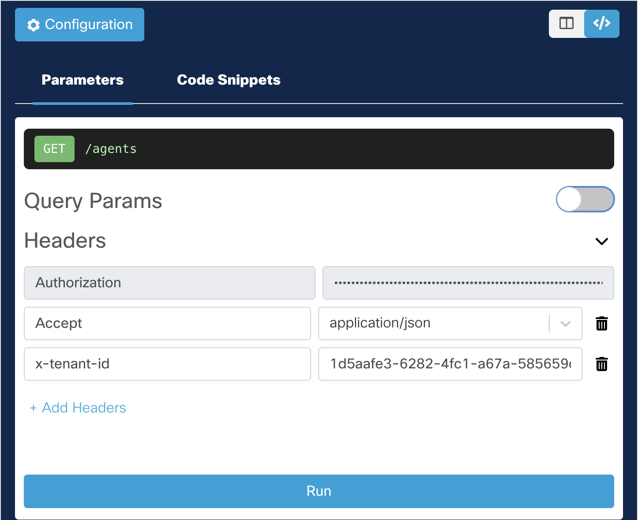The width and height of the screenshot is (638, 520).
Task: Delete the Accept header via trash icon
Action: pos(601,323)
